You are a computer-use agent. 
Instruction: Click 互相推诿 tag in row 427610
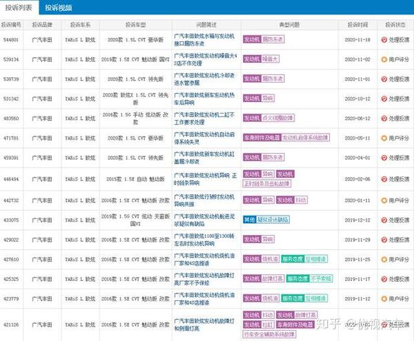316,259
